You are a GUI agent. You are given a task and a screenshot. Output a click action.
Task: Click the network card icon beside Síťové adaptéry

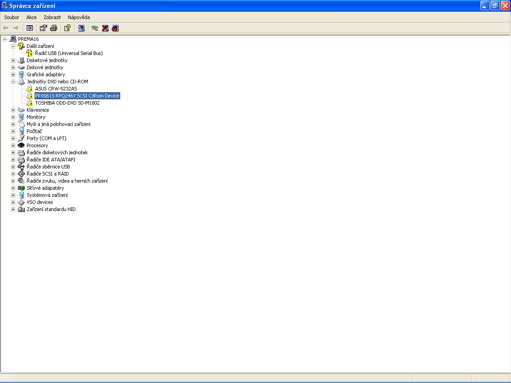pos(21,188)
